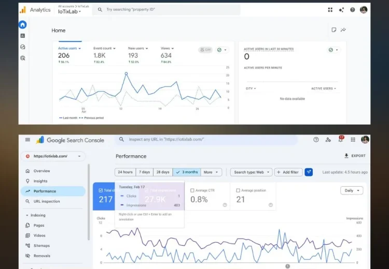Click the Average CTR help icon

(x=225, y=205)
